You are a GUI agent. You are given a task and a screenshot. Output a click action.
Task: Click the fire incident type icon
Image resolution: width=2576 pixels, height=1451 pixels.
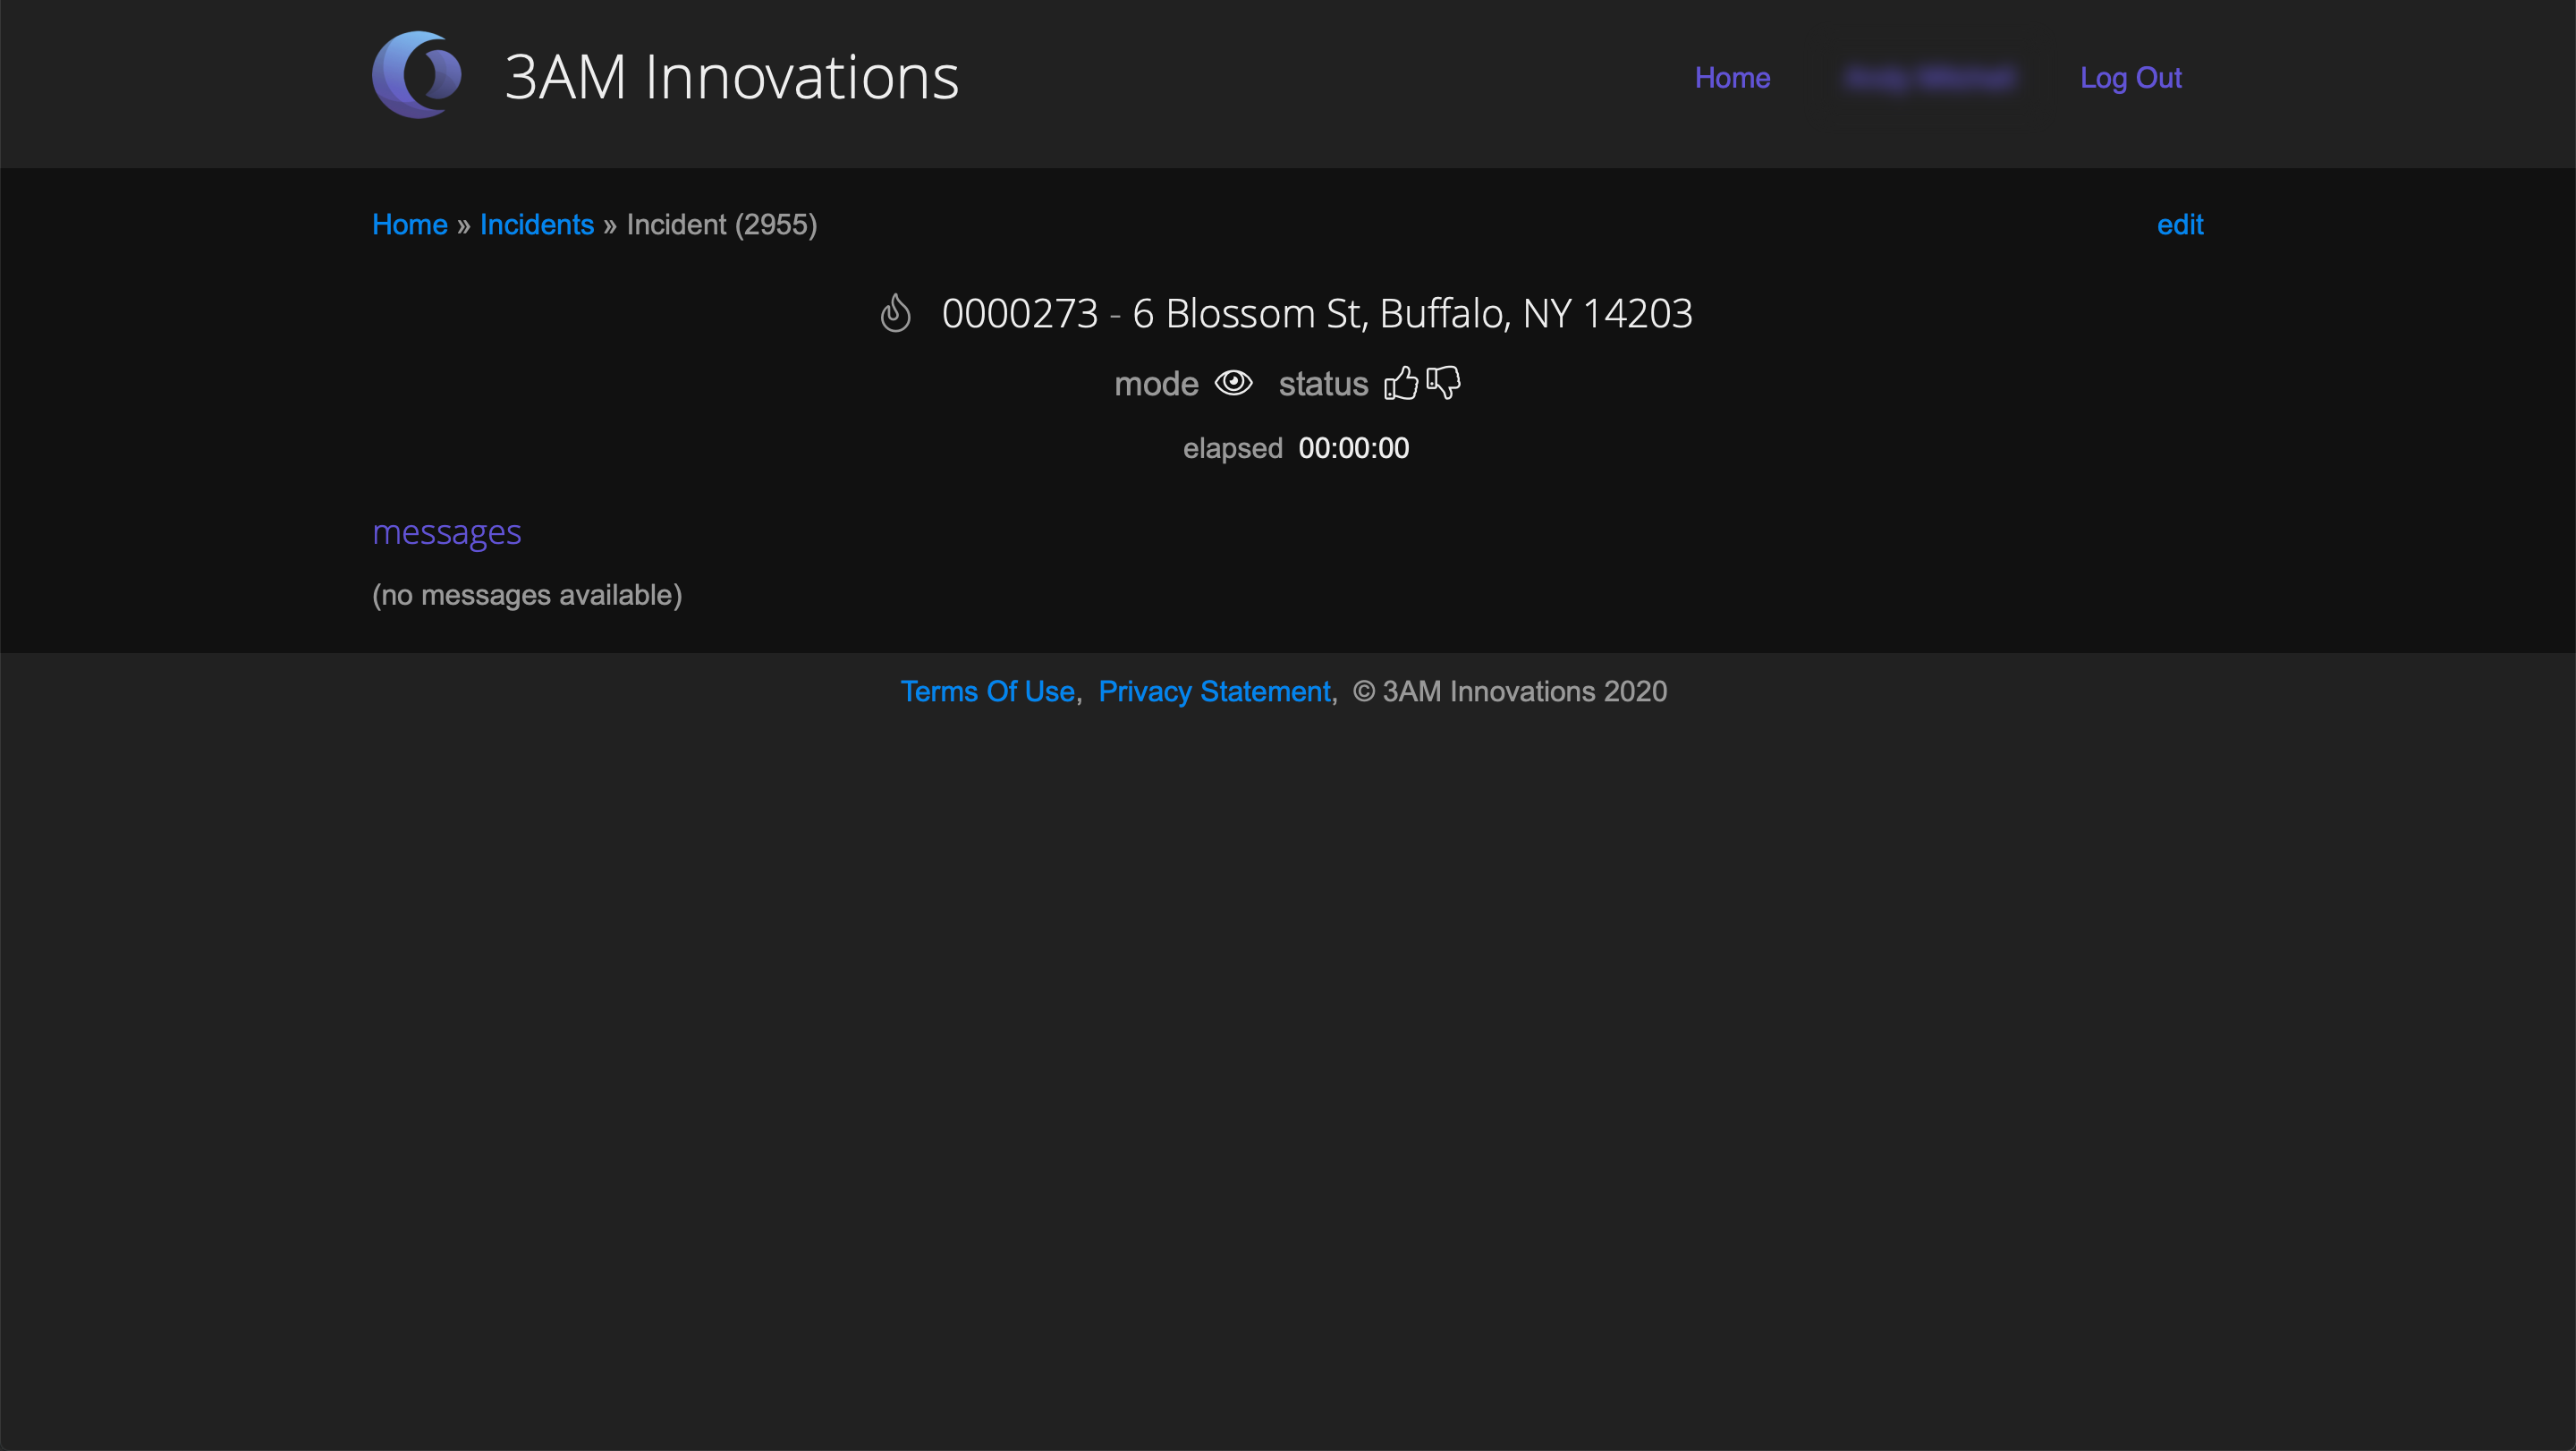coord(895,313)
